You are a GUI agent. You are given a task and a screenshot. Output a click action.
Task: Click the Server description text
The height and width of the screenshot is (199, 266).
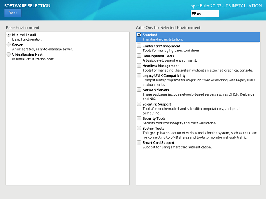click(x=42, y=49)
